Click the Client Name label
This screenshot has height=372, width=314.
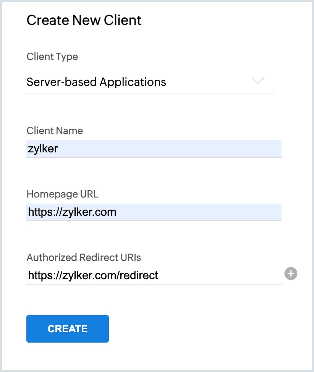pyautogui.click(x=55, y=131)
